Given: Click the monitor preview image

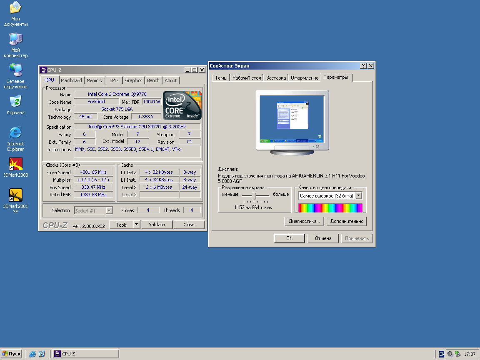Looking at the screenshot, I should tap(292, 122).
